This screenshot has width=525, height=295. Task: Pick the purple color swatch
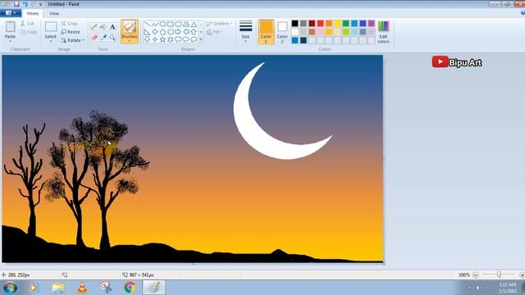(x=371, y=23)
